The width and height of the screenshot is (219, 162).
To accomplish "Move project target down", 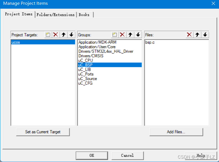I will 71,35.
